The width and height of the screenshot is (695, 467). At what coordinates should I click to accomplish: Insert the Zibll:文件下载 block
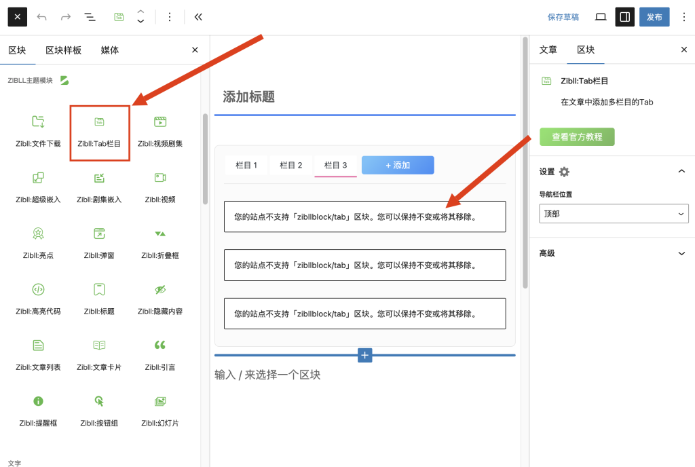pos(38,132)
